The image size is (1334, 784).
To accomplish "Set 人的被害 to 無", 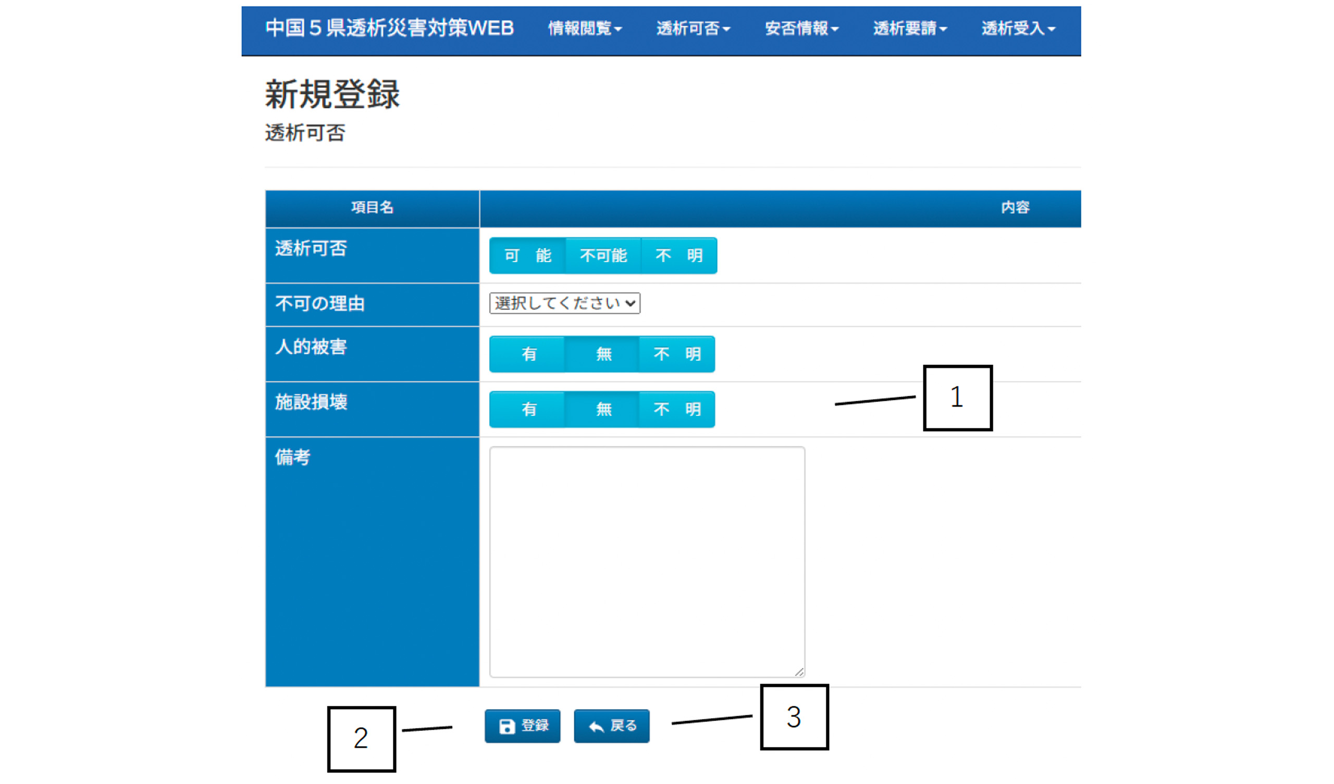I will [603, 354].
